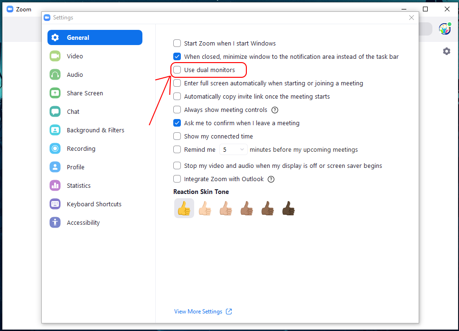
Task: Close the Settings dialog
Action: (x=411, y=18)
